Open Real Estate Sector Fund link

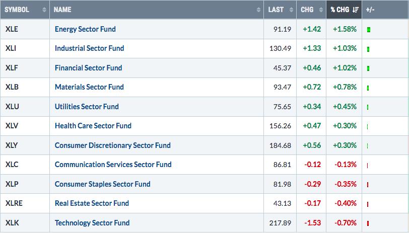point(92,203)
